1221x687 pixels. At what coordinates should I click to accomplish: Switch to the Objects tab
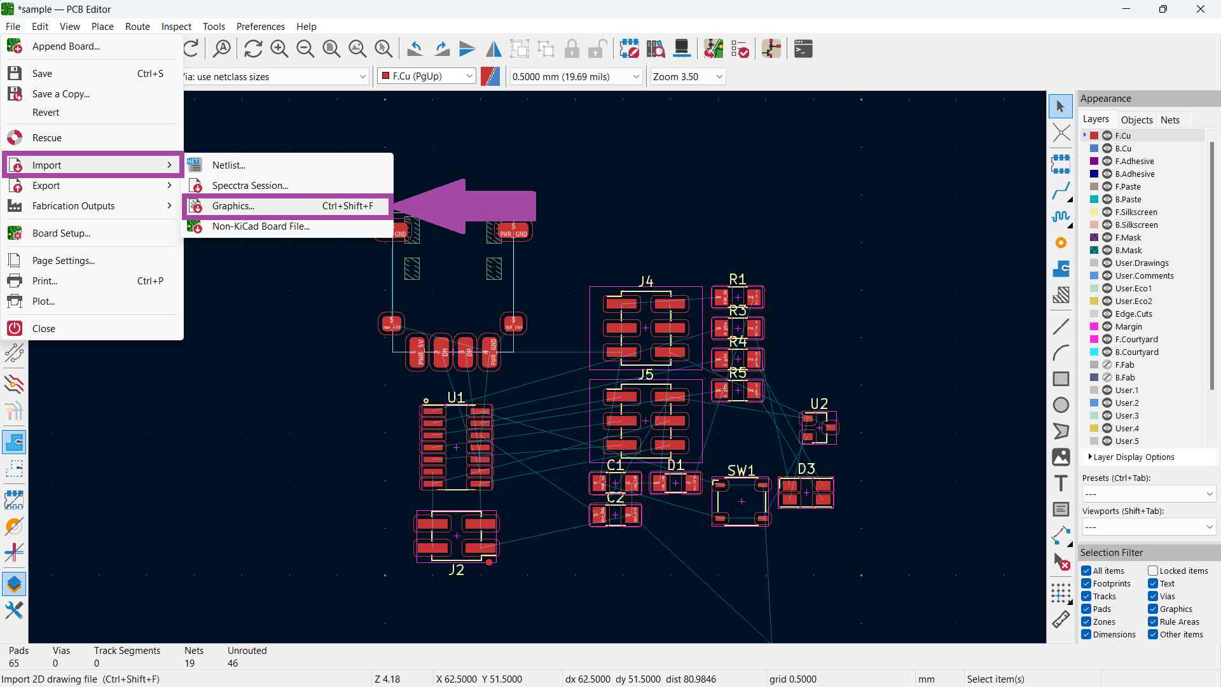[1136, 120]
